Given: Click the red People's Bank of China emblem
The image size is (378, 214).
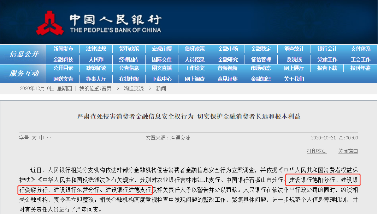Looking at the screenshot, I should click(50, 23).
